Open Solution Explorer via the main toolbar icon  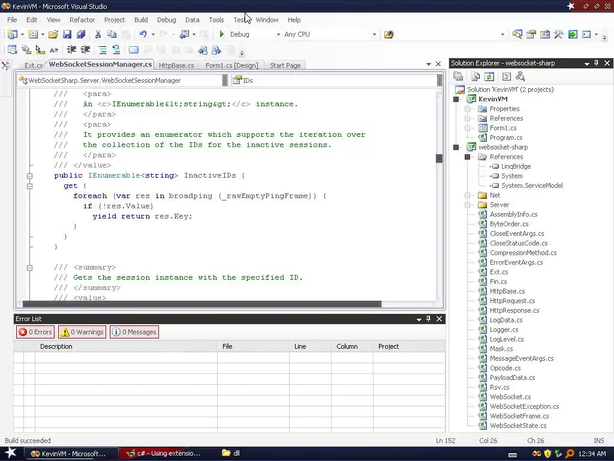coord(517,34)
